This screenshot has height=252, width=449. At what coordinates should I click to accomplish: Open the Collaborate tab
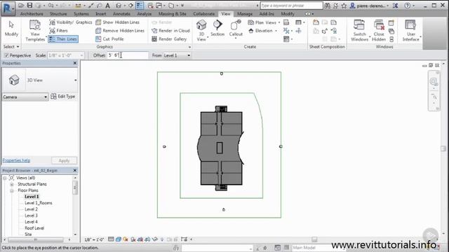203,14
